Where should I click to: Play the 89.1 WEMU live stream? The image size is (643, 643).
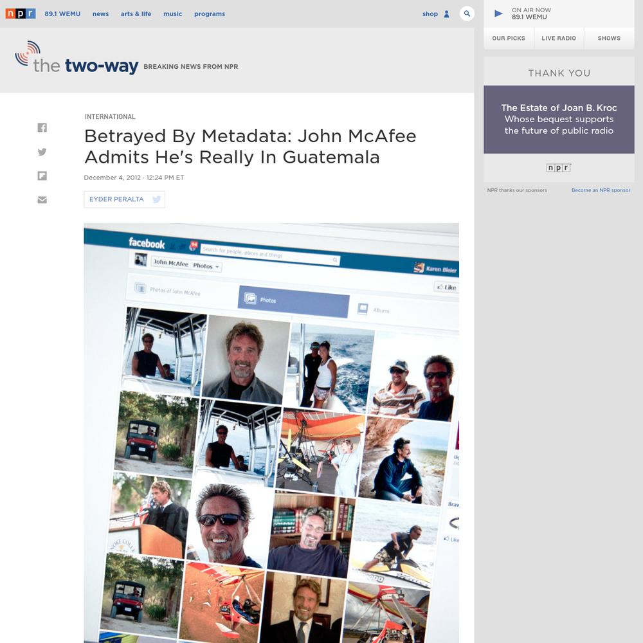pos(498,14)
